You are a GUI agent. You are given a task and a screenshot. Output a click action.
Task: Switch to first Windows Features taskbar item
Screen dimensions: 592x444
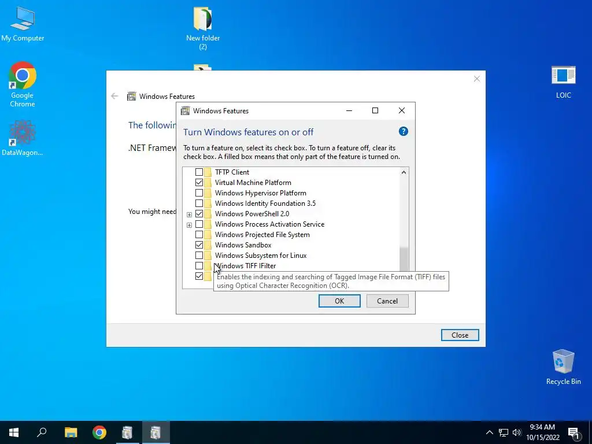pos(127,432)
